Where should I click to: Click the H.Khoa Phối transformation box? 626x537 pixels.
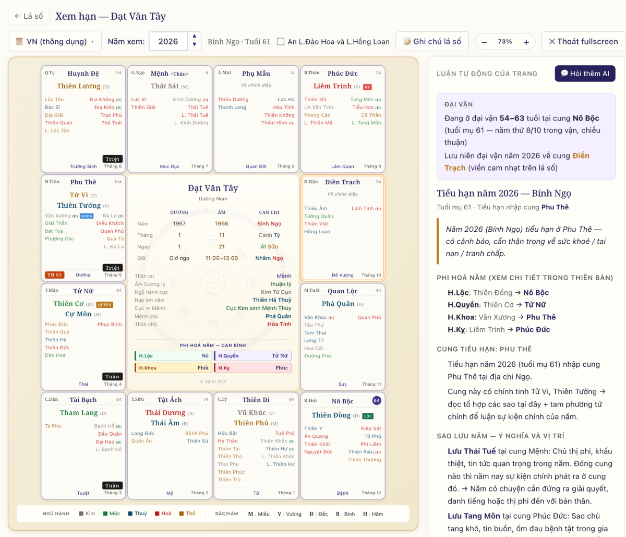point(173,368)
